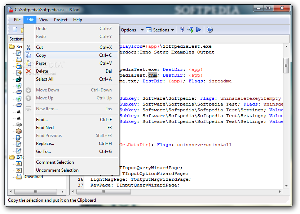Click the Move Up arrow icon

pos(28,98)
